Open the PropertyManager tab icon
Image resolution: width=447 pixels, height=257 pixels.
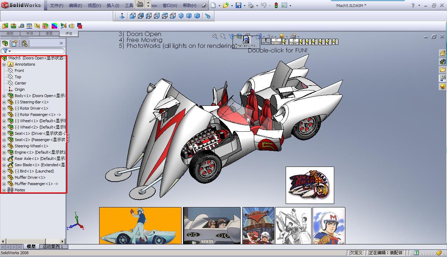15,43
